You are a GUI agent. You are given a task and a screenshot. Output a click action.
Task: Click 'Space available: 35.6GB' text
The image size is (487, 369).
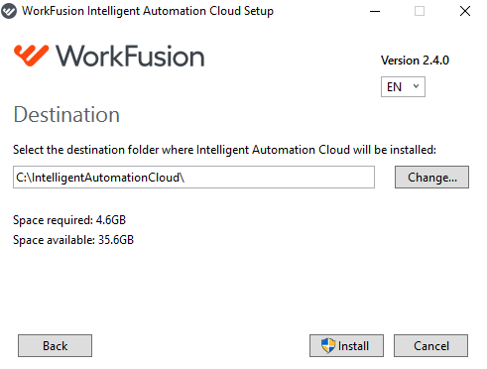click(73, 240)
